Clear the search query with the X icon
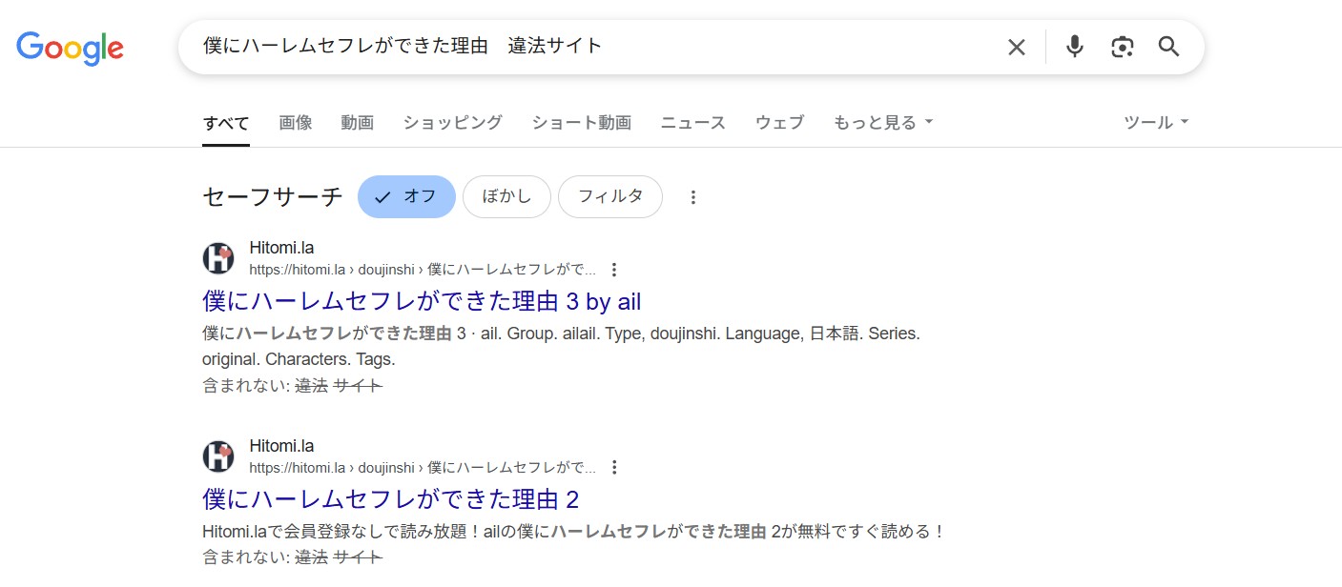The image size is (1342, 587). 1016,46
